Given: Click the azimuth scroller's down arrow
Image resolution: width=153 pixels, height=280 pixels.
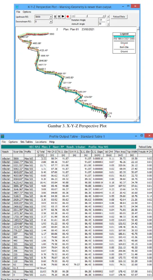Looking at the screenshot, I should click(x=108, y=24).
